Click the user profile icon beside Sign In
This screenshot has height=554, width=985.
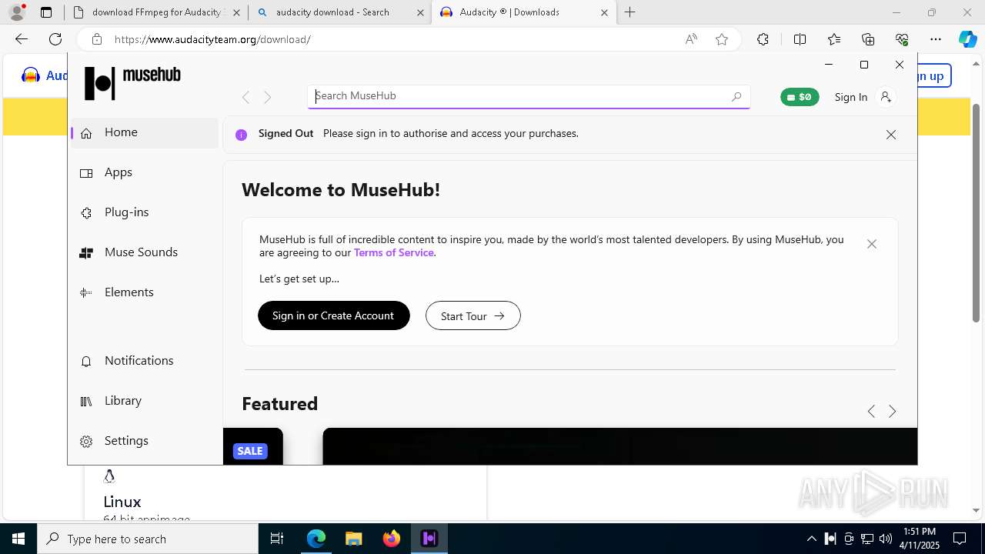coord(886,97)
